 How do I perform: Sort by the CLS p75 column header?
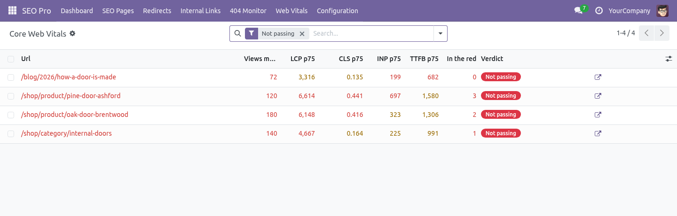click(351, 59)
